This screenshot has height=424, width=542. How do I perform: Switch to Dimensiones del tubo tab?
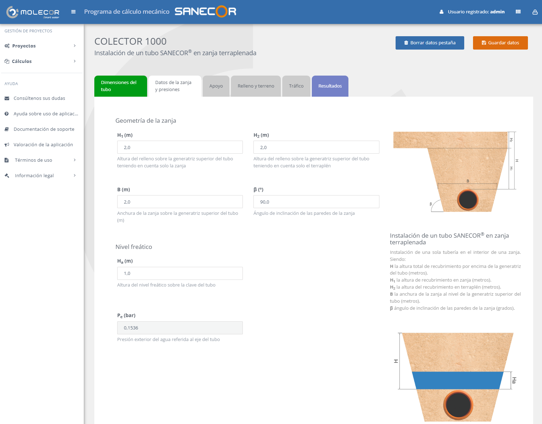coord(121,86)
